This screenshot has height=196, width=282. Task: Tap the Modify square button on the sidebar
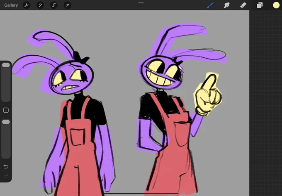(6, 110)
